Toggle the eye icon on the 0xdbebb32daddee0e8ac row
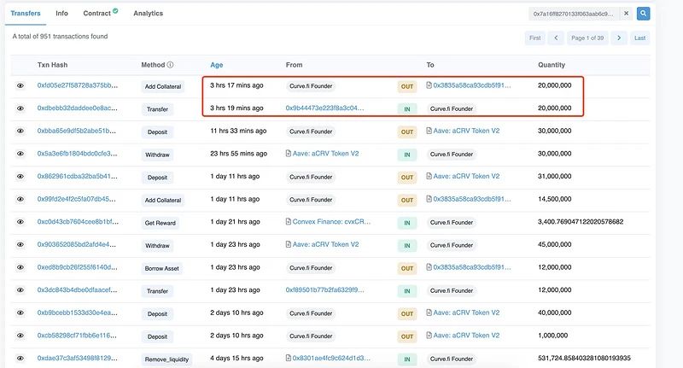Image resolution: width=683 pixels, height=368 pixels. click(x=20, y=108)
